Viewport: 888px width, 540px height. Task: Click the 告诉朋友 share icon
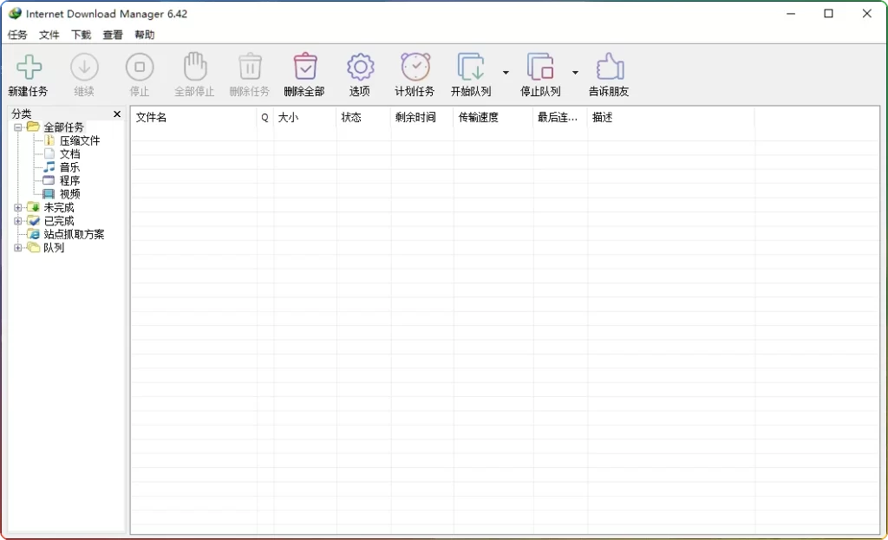pos(609,74)
